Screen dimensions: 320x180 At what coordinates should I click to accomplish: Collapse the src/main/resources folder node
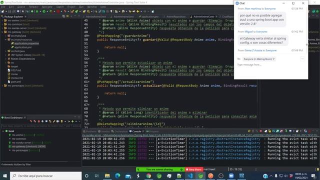(x=5, y=39)
